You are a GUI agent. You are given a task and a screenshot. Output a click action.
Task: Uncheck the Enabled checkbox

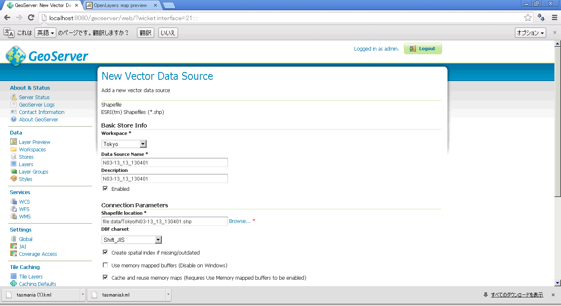coord(105,189)
